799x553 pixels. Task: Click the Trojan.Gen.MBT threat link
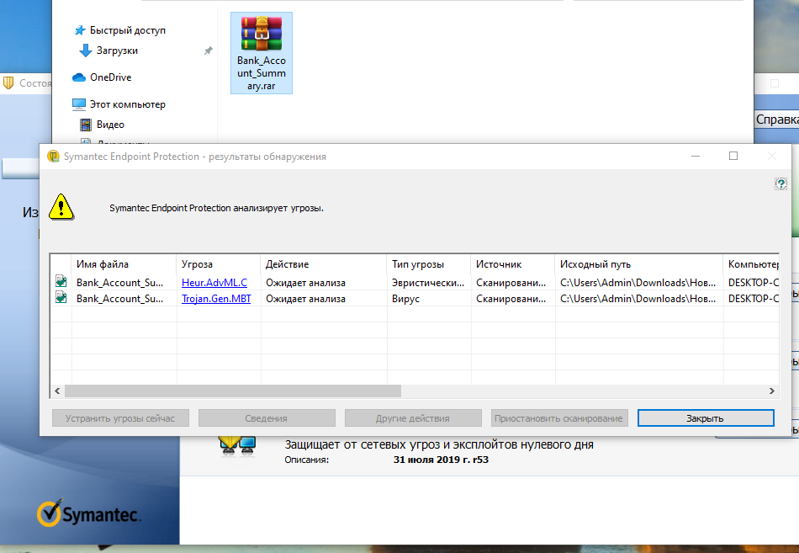[x=216, y=299]
